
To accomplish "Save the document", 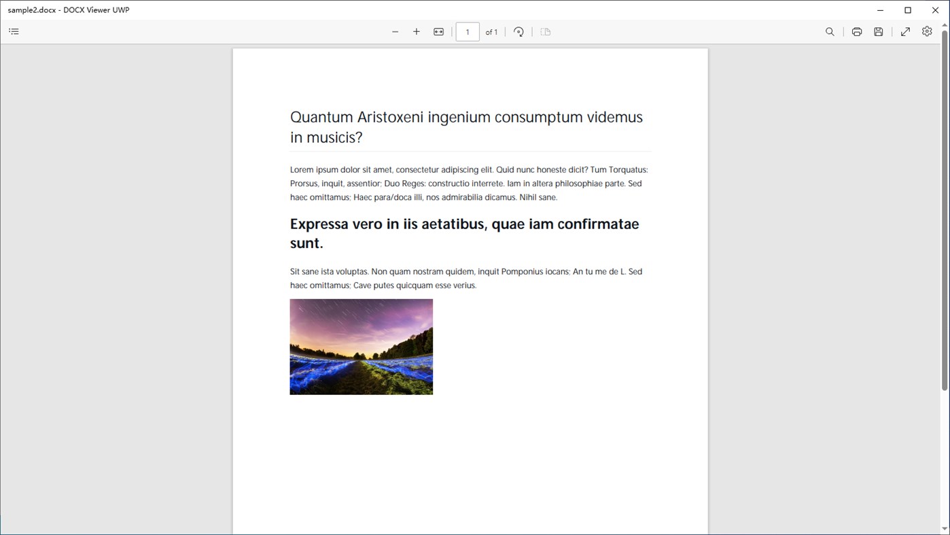I will [x=879, y=32].
